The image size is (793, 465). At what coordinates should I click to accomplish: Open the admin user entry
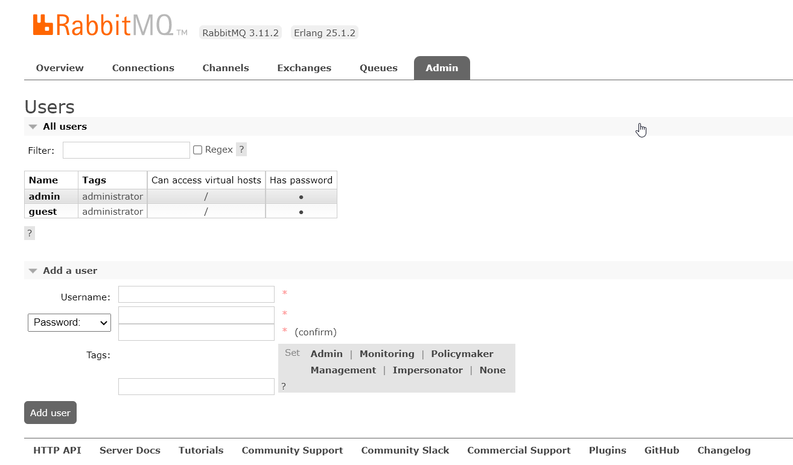pos(45,197)
